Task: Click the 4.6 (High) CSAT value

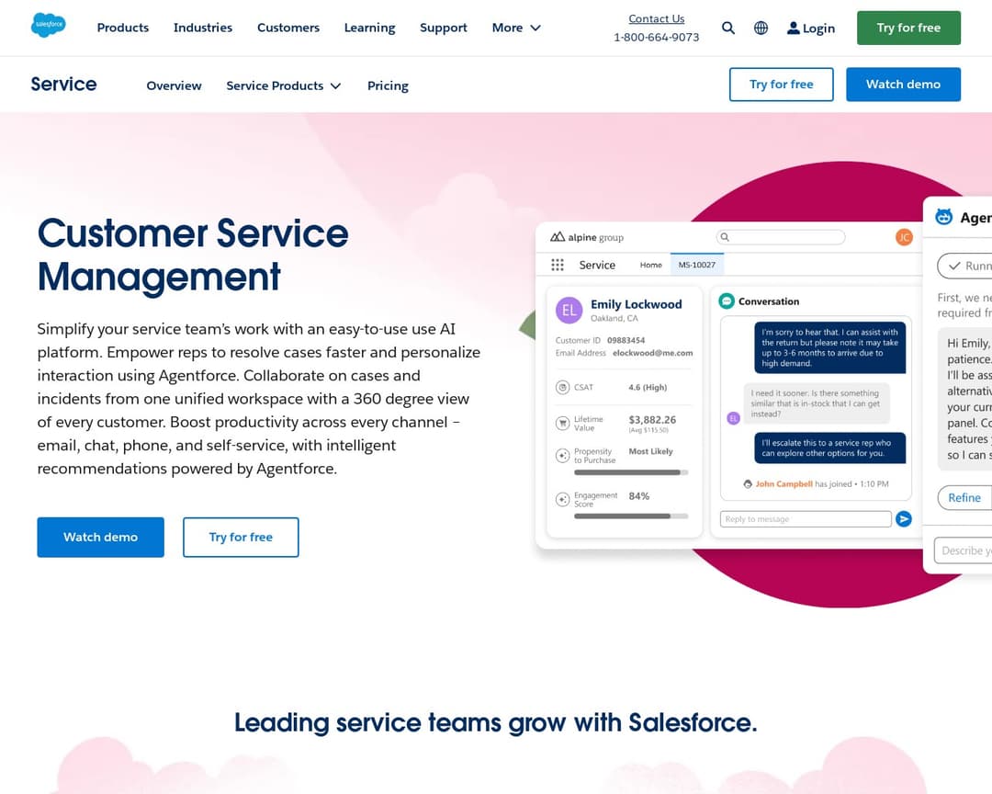Action: coord(648,388)
